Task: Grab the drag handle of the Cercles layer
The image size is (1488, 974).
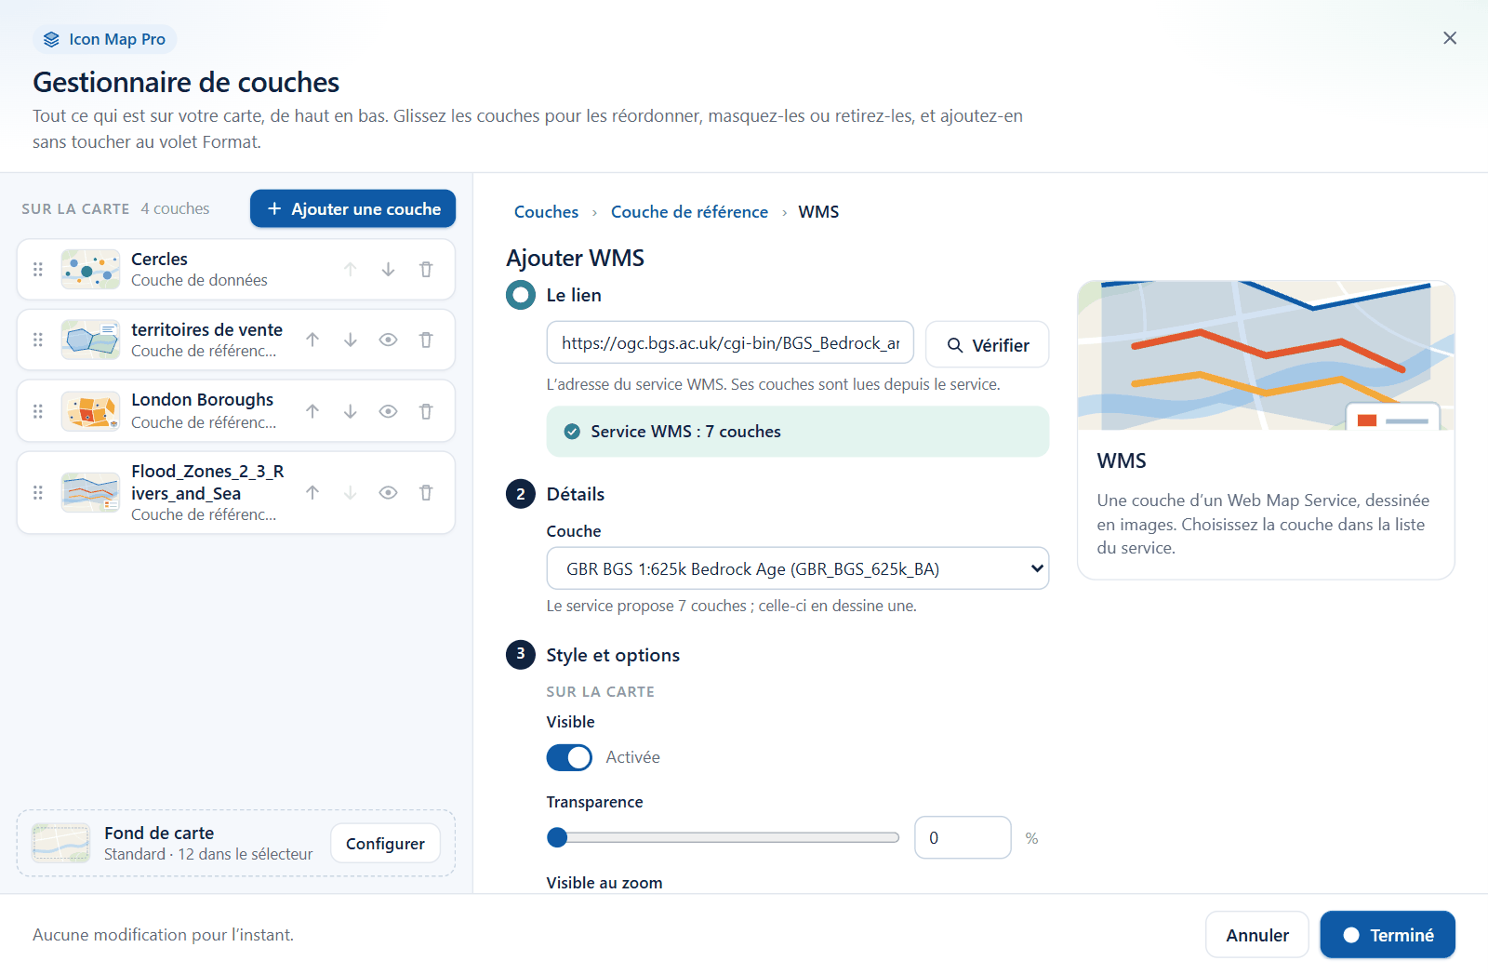Action: coord(38,269)
